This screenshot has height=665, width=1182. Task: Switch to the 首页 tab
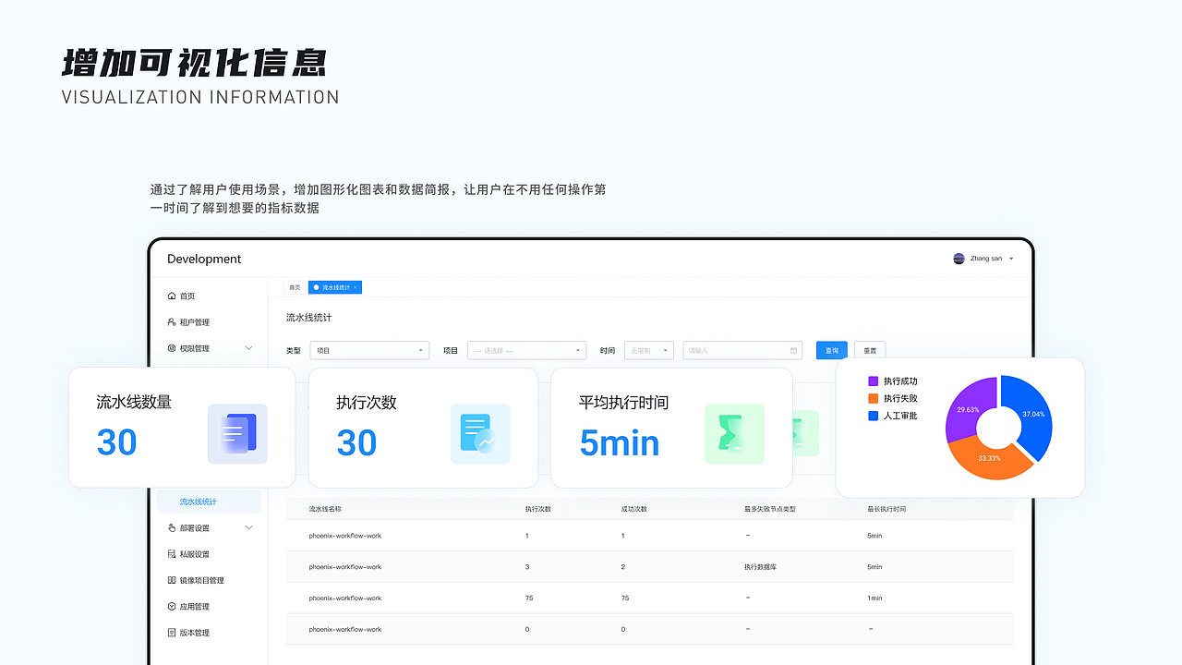coord(295,287)
